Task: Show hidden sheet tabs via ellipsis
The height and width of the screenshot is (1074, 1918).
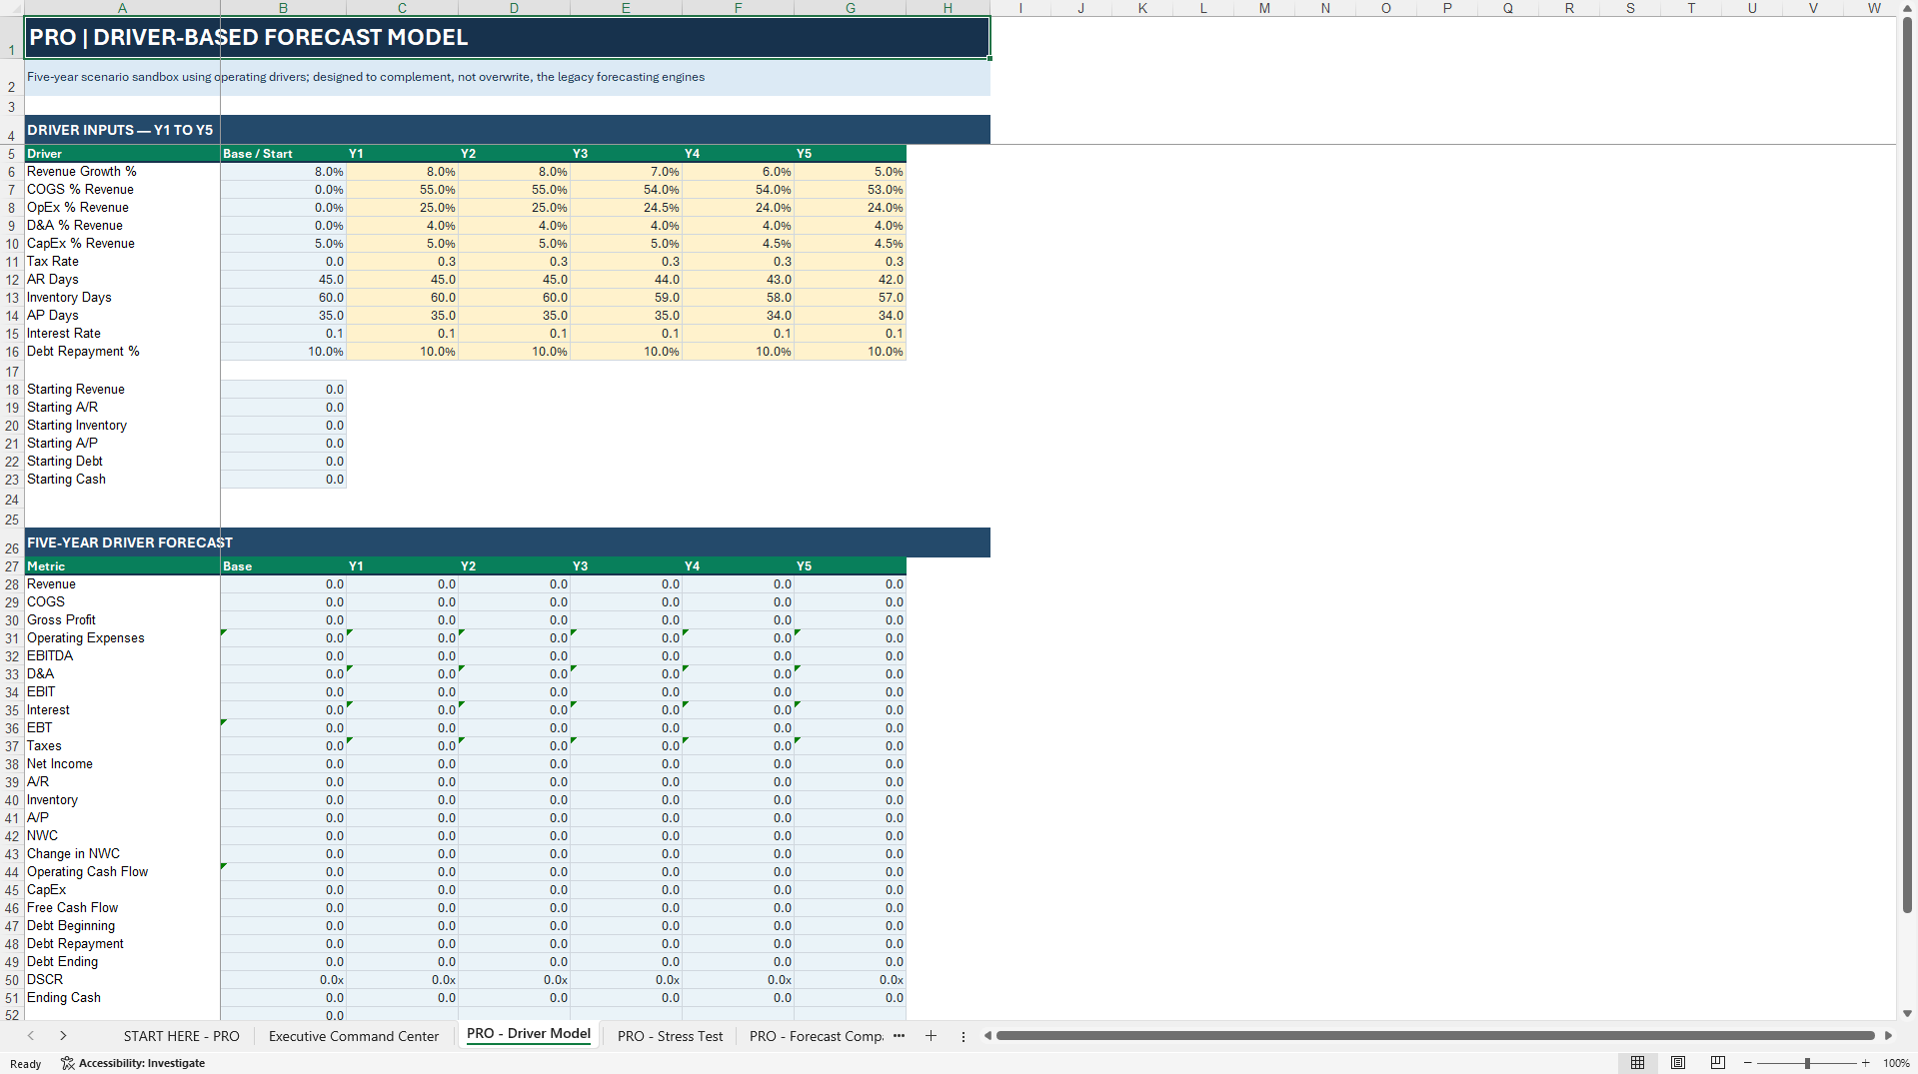Action: tap(899, 1036)
